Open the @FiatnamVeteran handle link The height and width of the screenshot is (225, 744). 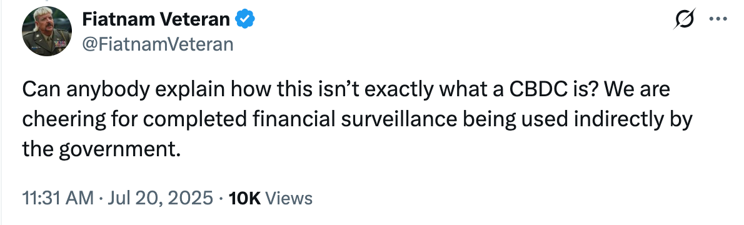pos(158,44)
